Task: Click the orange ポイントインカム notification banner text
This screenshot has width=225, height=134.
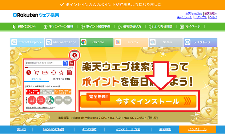Action: point(113,5)
